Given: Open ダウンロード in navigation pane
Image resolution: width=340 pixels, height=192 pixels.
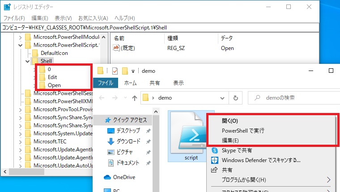Looking at the screenshot, I should pyautogui.click(x=128, y=142).
